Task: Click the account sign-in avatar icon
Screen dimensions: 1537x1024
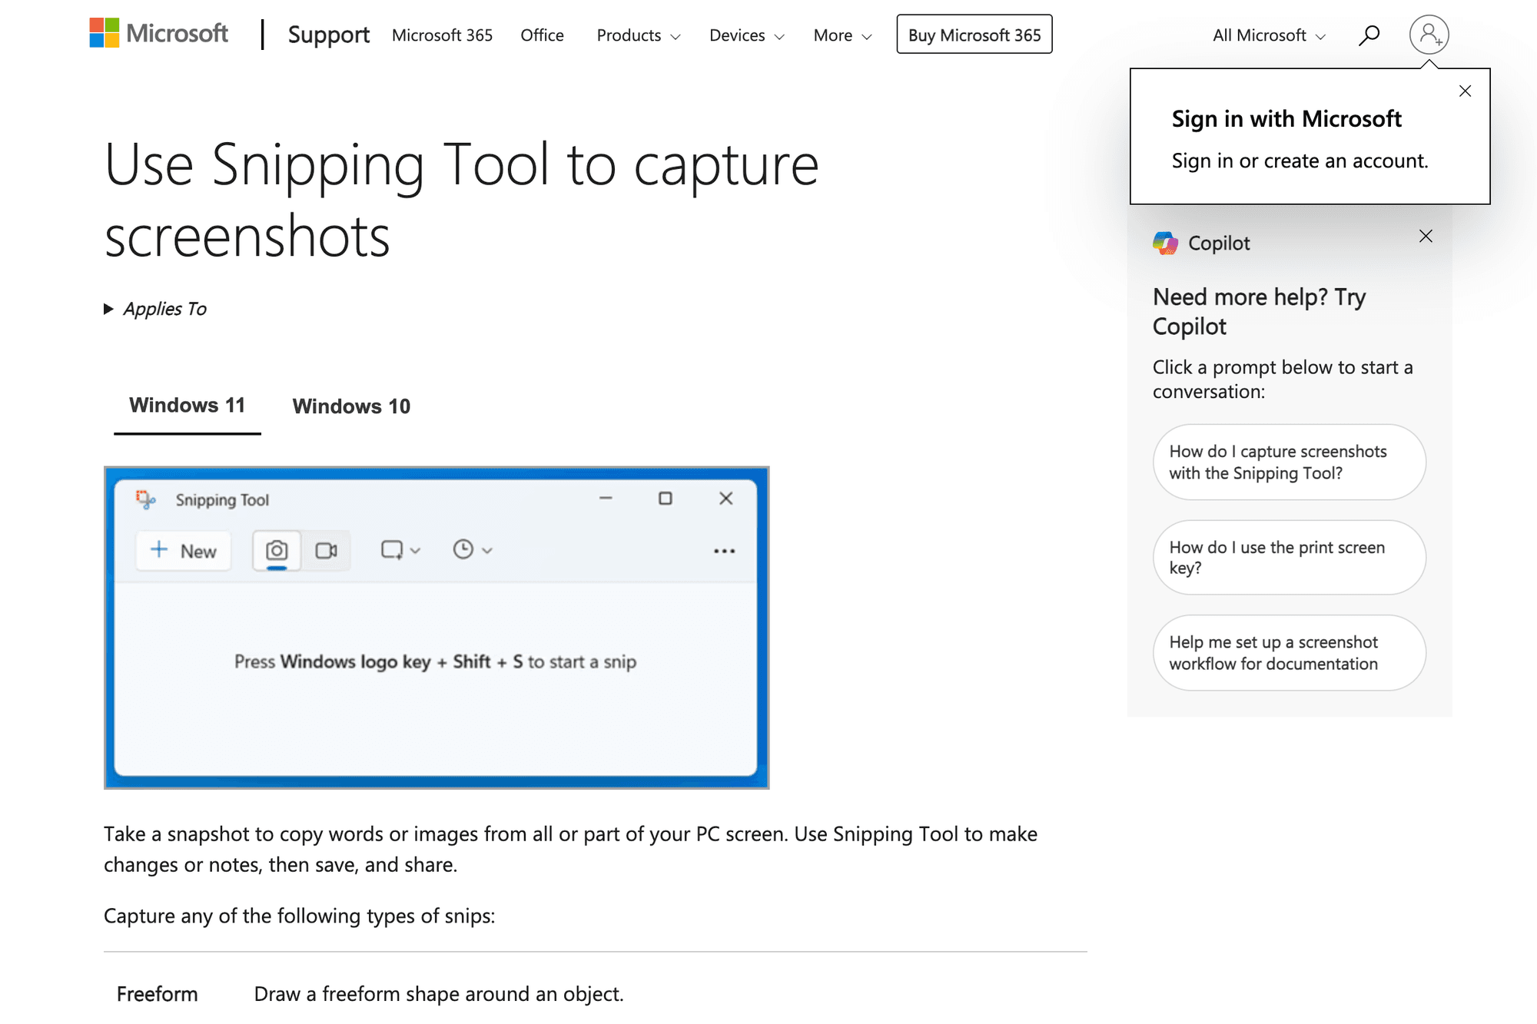Action: [x=1429, y=35]
